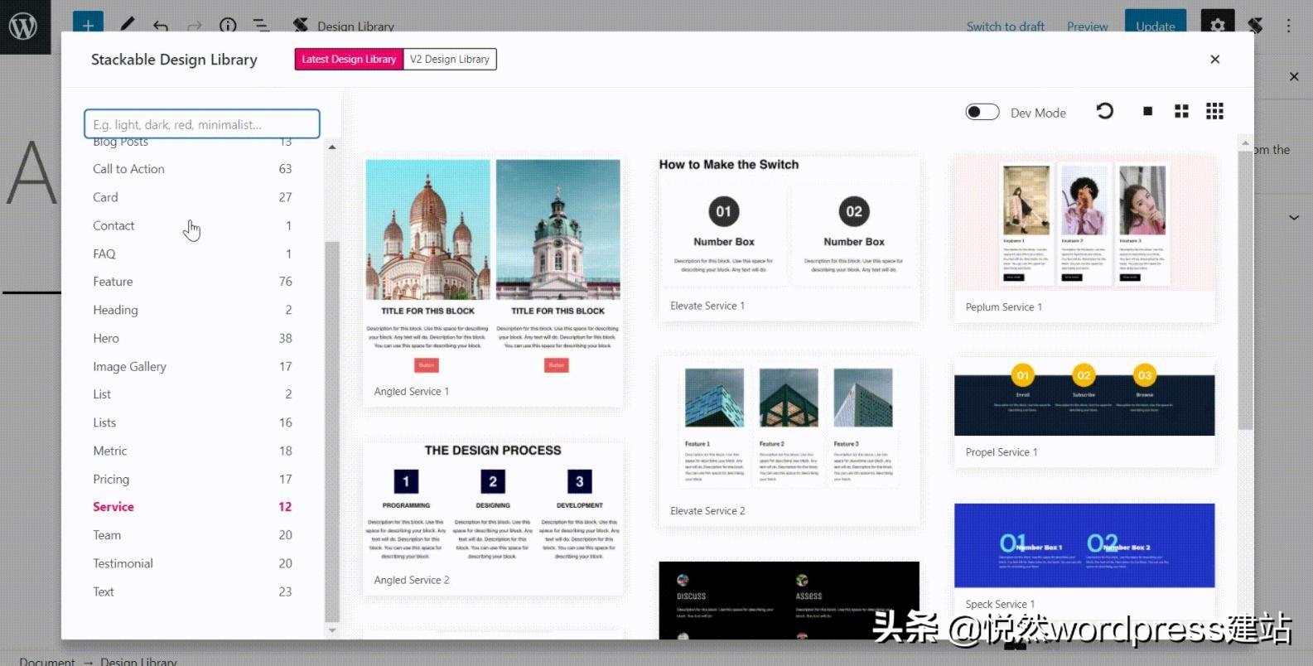1313x666 pixels.
Task: Toggle the Dev Mode switch
Action: (x=982, y=112)
